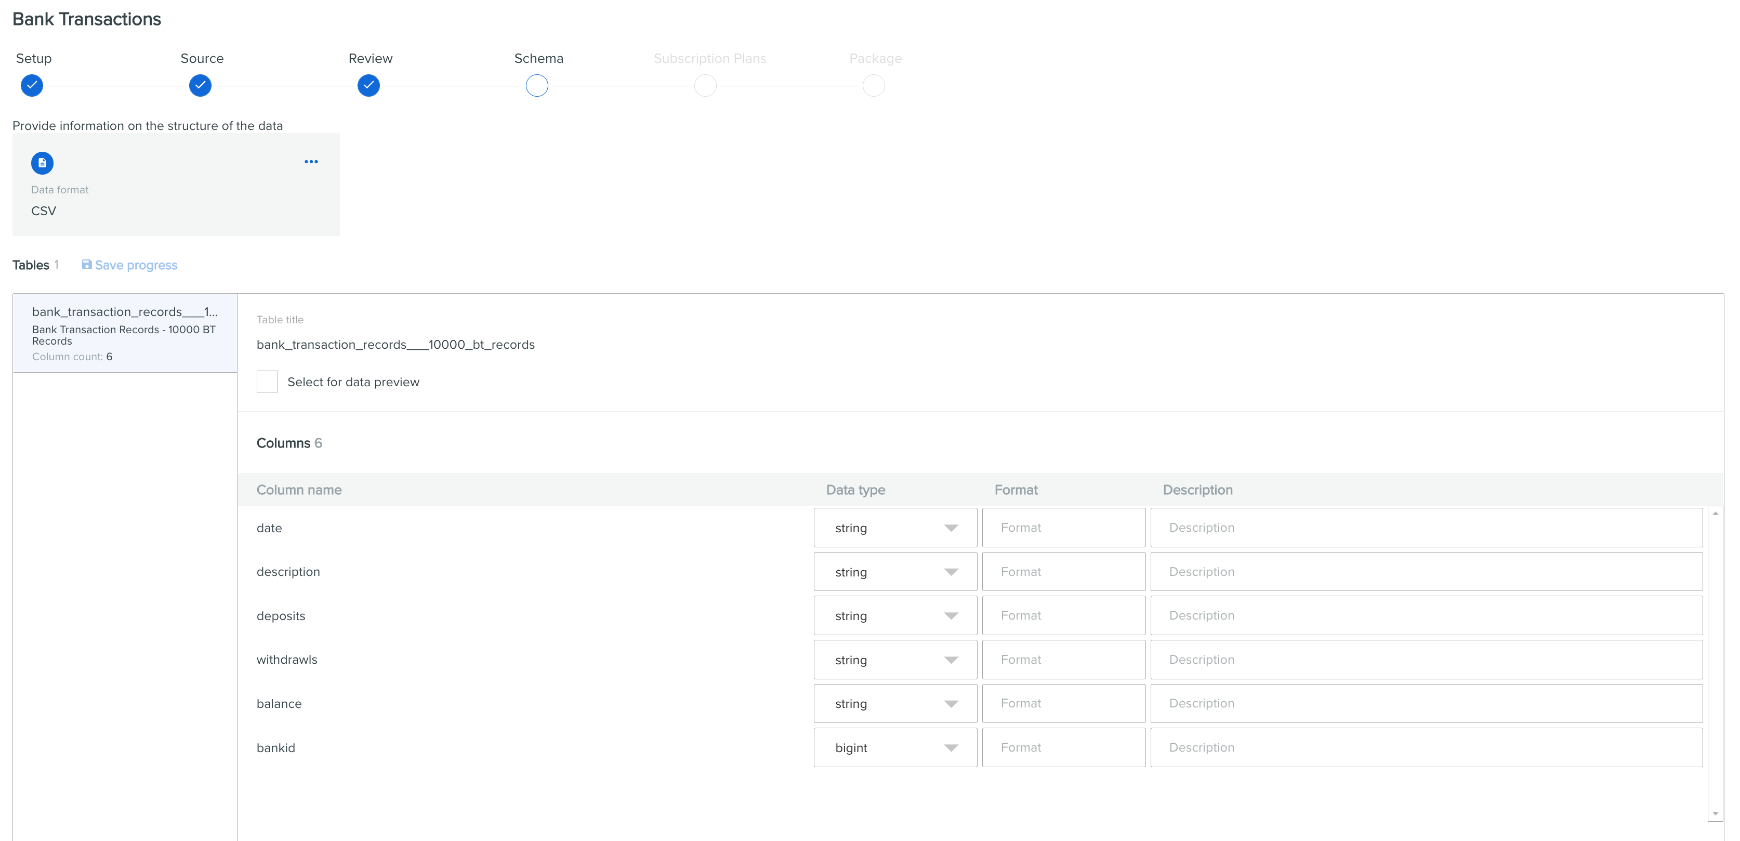The image size is (1740, 841).
Task: Click the Package step circle
Action: tap(874, 86)
